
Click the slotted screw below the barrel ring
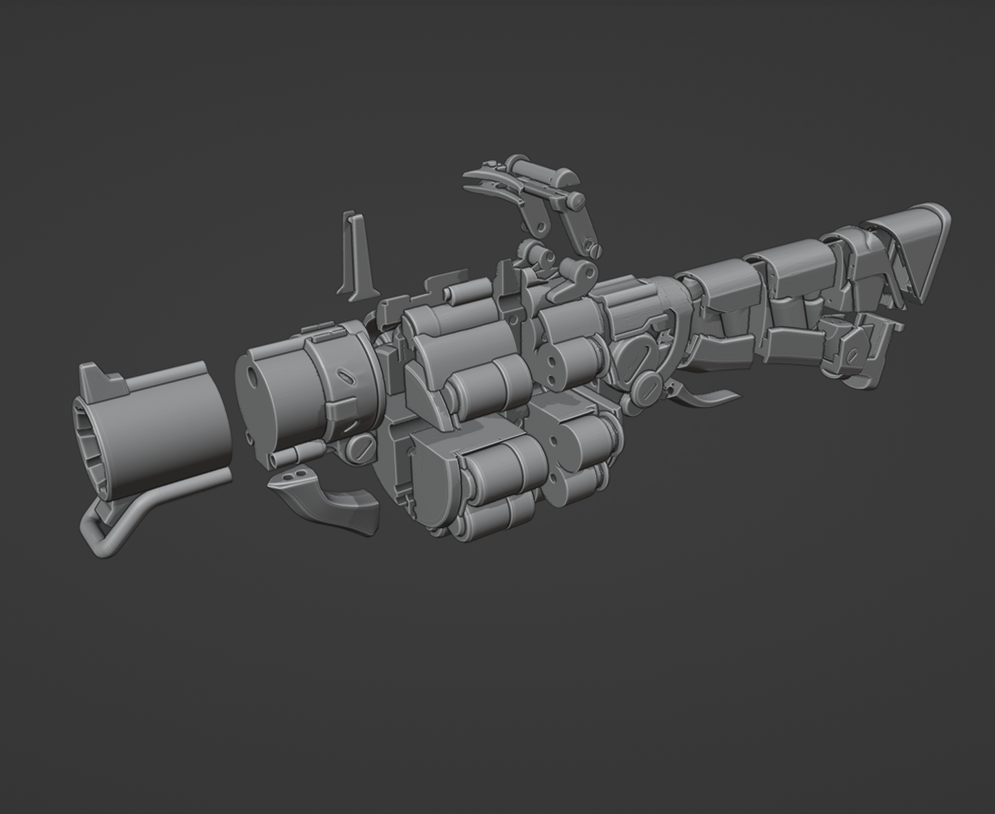click(362, 449)
